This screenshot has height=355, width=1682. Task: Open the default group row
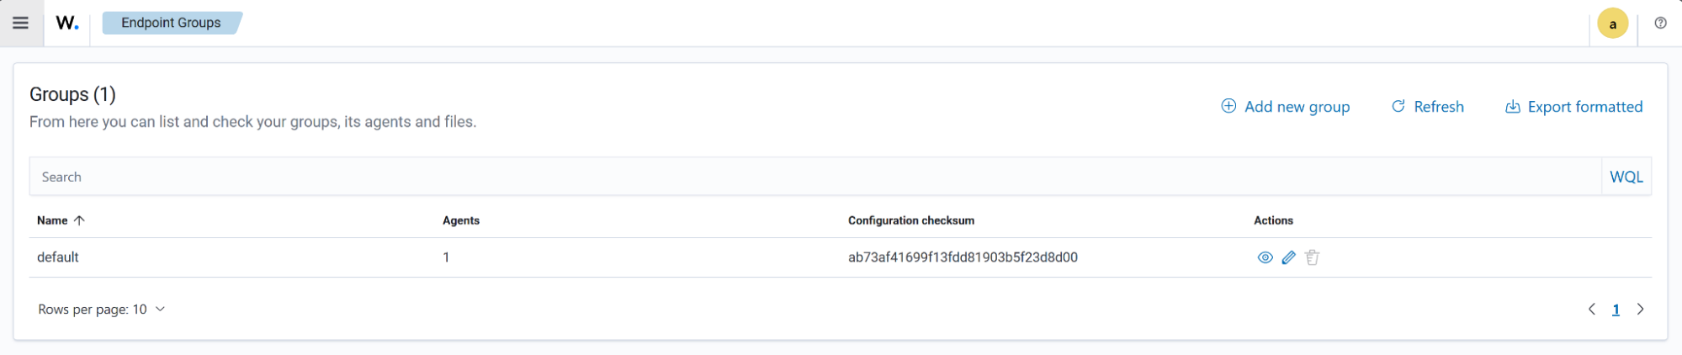click(x=58, y=257)
